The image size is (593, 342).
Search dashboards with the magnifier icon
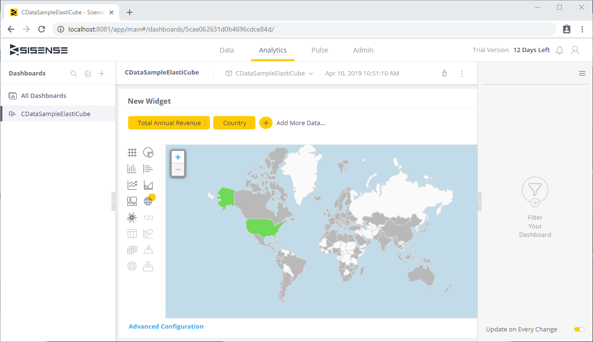click(74, 73)
